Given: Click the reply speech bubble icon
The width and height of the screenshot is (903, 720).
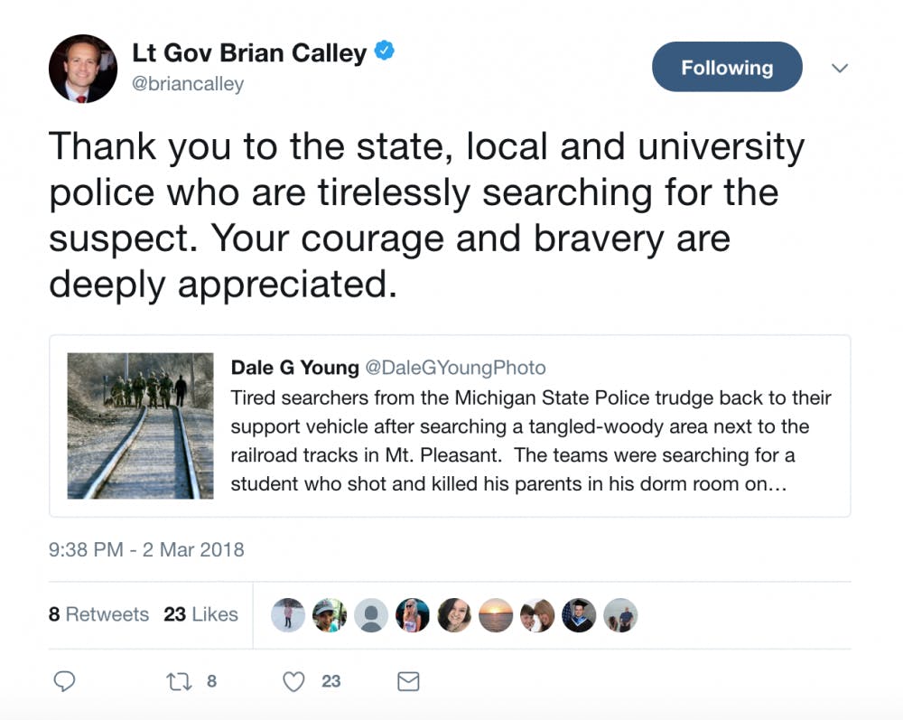Looking at the screenshot, I should pos(64,681).
